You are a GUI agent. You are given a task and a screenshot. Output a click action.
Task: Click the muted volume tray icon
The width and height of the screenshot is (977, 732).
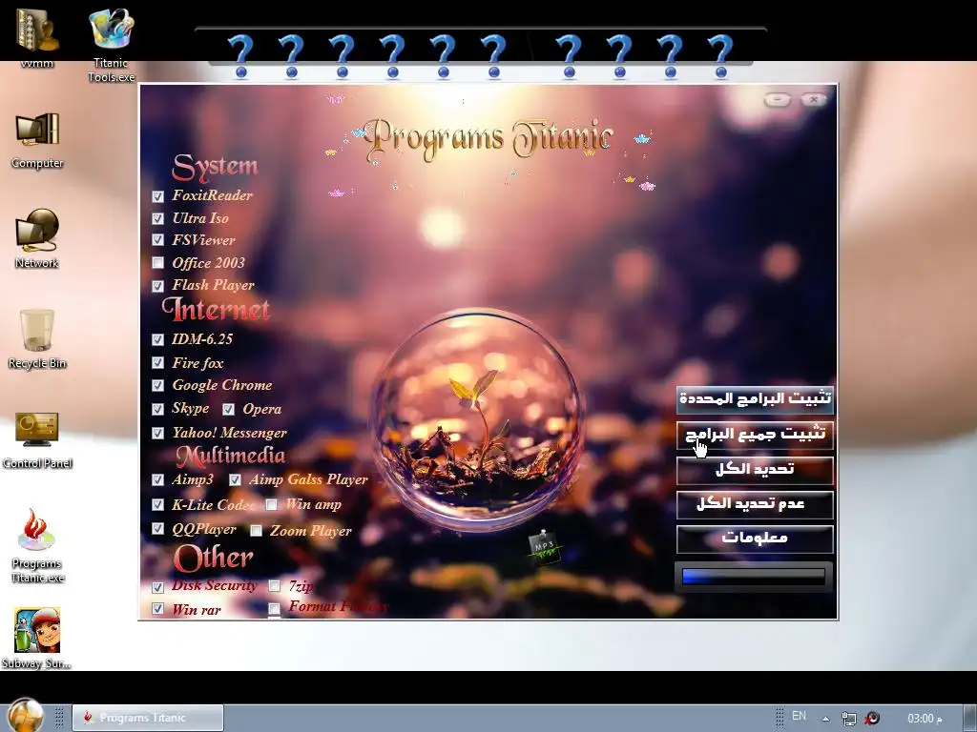point(872,718)
